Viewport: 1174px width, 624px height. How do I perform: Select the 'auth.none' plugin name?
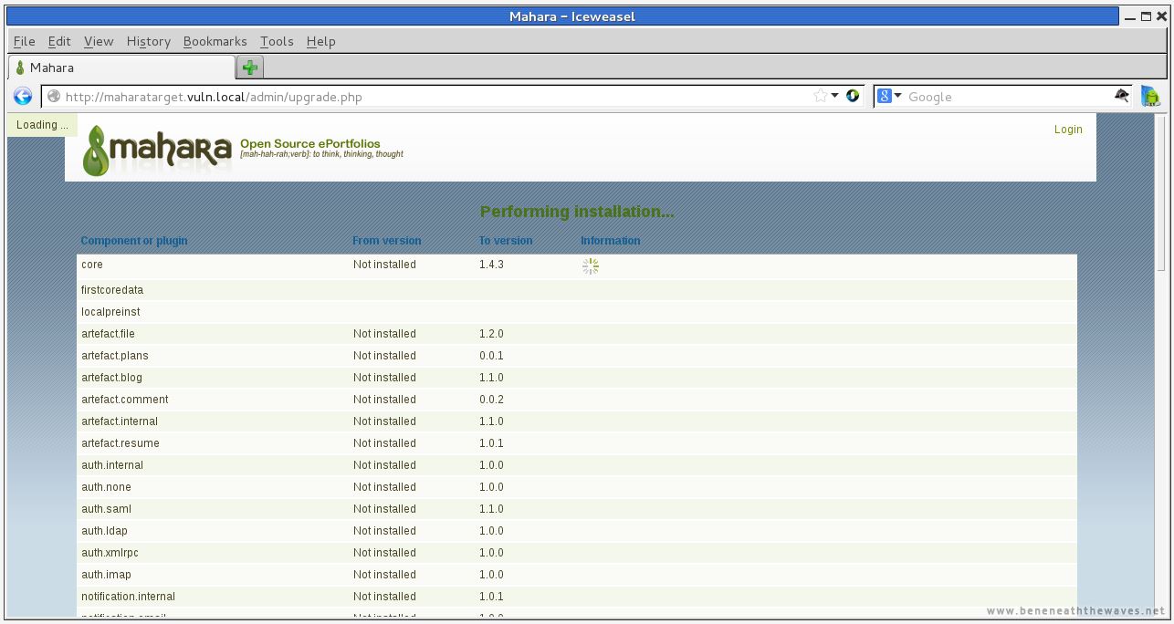106,487
